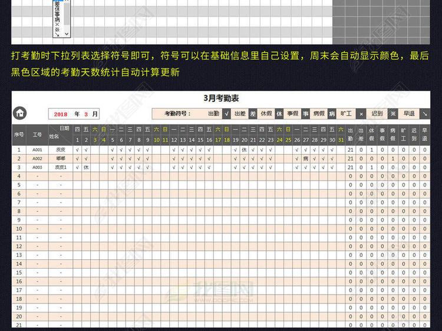Click the 3月考勤表 title

(221, 98)
